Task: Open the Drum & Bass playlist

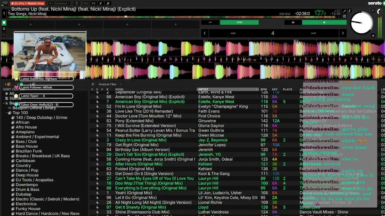Action: point(28,190)
